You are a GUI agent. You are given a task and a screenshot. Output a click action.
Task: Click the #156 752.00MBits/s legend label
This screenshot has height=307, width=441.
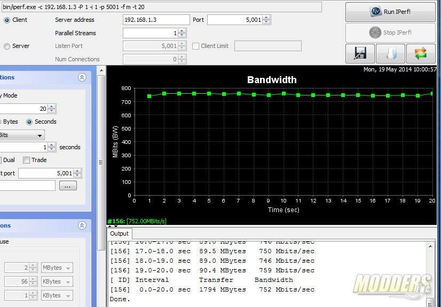[x=137, y=221]
